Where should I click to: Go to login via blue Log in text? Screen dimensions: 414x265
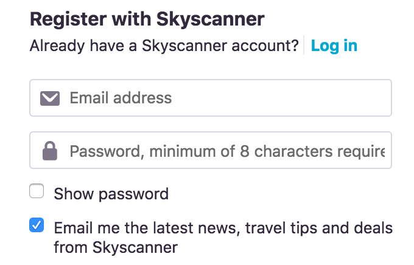click(334, 46)
